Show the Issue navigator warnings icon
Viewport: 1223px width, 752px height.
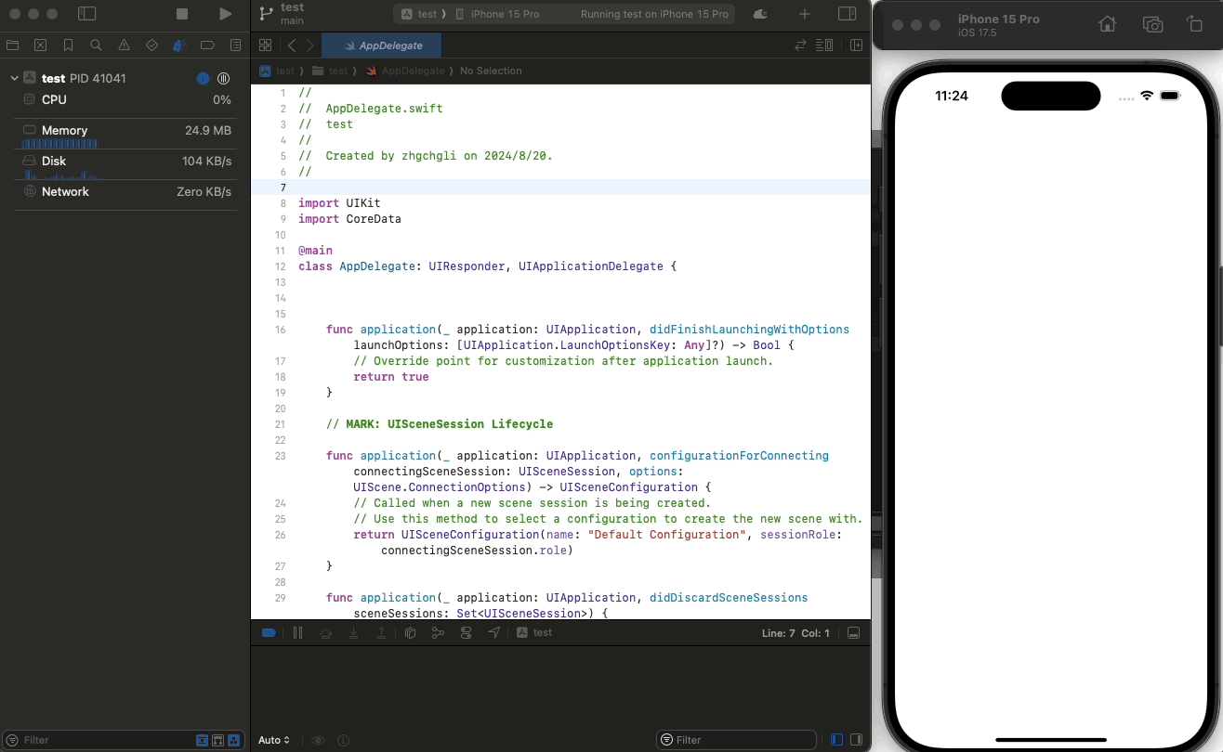(124, 45)
